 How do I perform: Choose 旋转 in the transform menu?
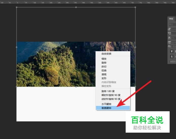pos(113,63)
